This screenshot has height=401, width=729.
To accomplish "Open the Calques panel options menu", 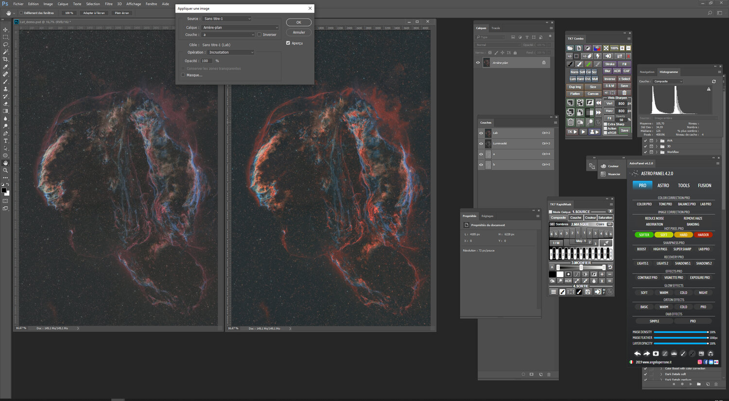I will [551, 28].
